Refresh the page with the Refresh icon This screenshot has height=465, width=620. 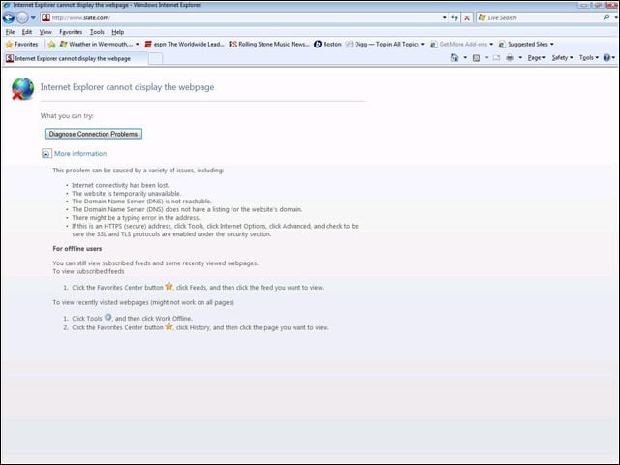[454, 17]
